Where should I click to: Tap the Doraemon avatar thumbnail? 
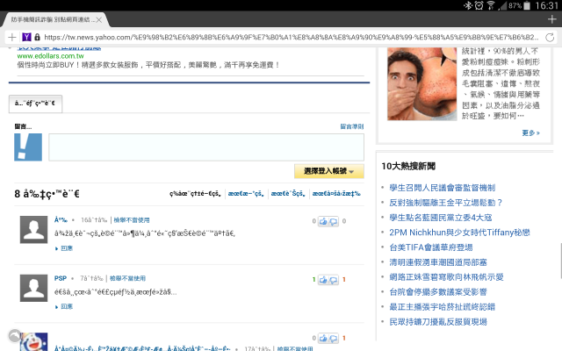click(x=33, y=342)
